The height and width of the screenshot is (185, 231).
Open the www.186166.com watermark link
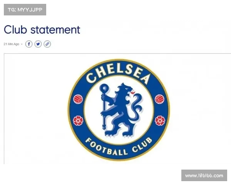coord(204,175)
